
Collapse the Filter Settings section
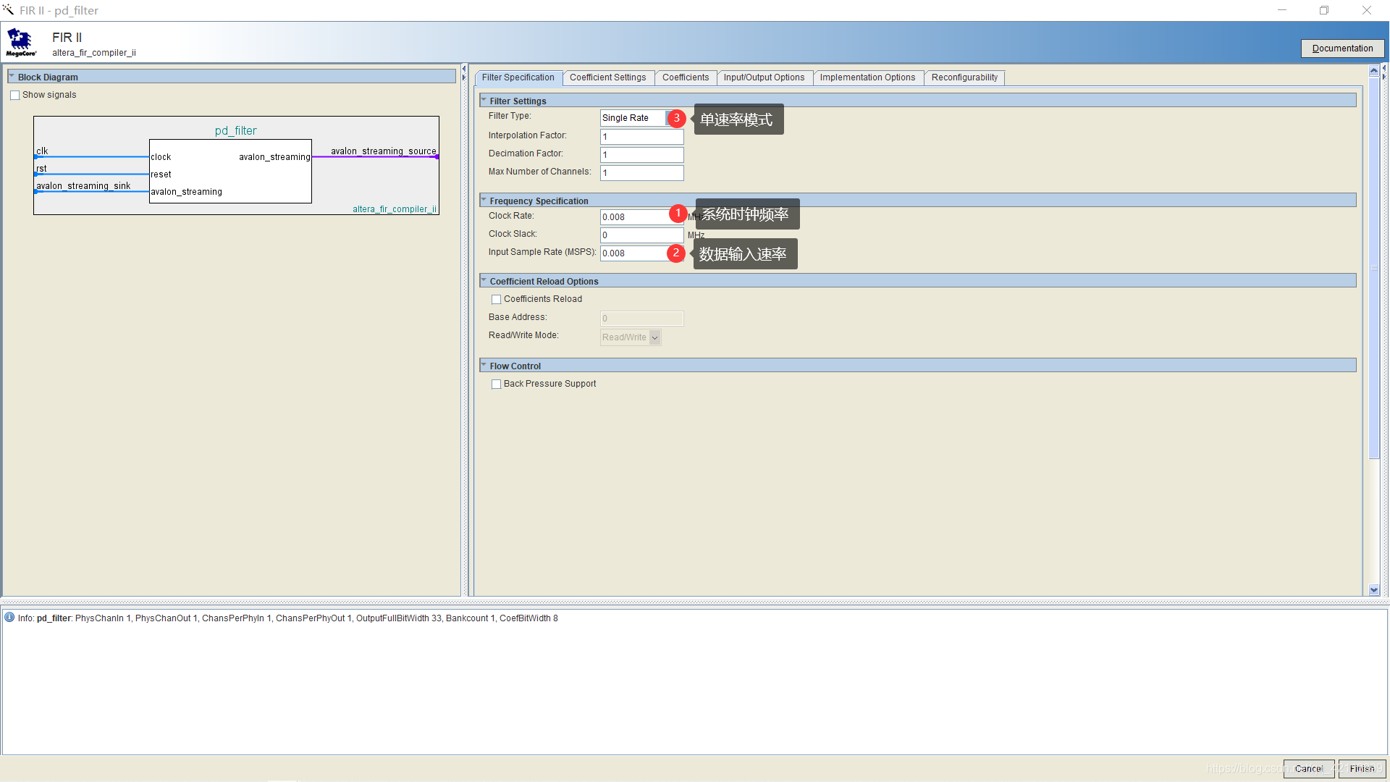(484, 101)
